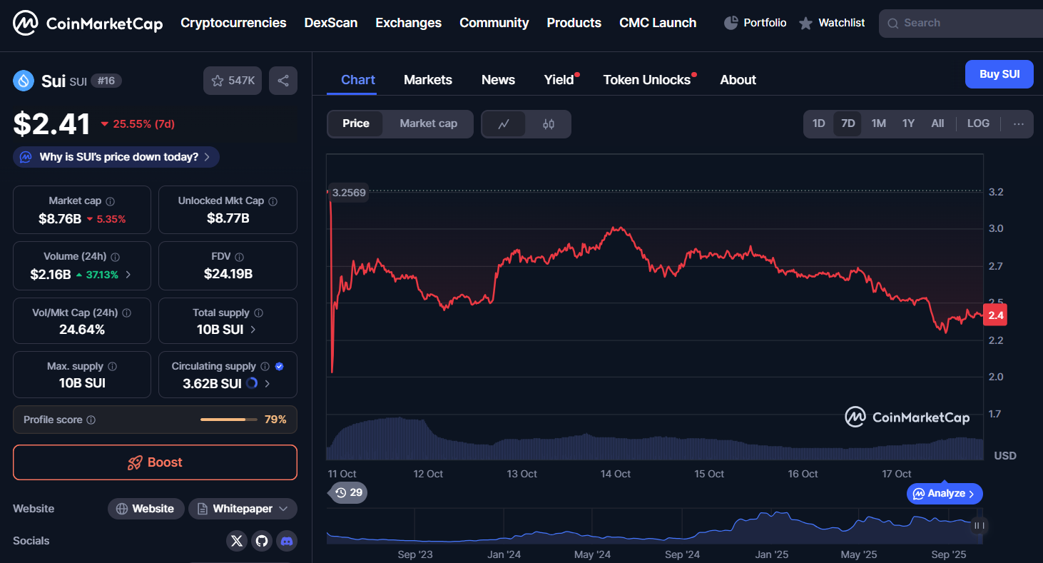Toggle the LOG scale option
Screen dimensions: 1043x563
(978, 123)
